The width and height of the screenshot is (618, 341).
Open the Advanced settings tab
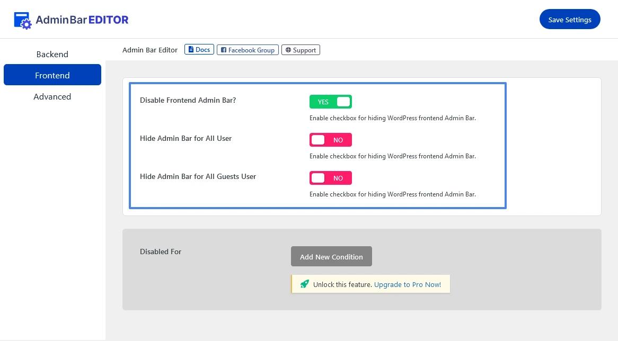(x=52, y=96)
